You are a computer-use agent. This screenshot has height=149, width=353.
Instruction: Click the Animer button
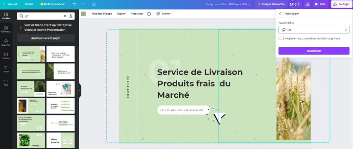point(163,14)
